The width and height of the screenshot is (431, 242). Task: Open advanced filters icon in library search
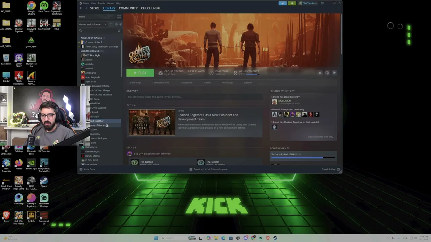pos(119,31)
